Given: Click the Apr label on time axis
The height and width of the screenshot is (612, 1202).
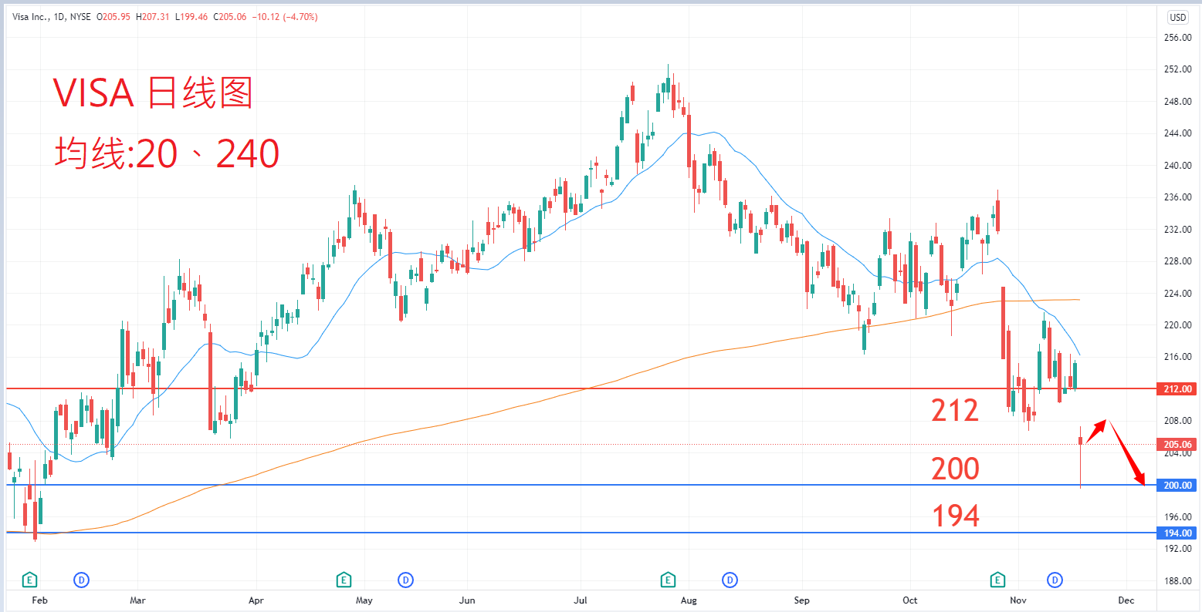Looking at the screenshot, I should 256,600.
